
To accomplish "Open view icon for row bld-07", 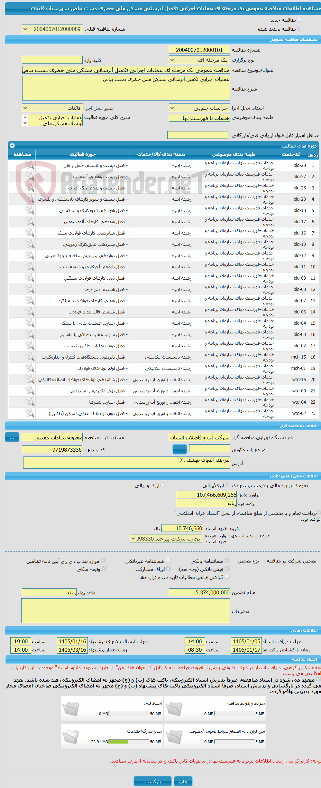I will [30, 301].
